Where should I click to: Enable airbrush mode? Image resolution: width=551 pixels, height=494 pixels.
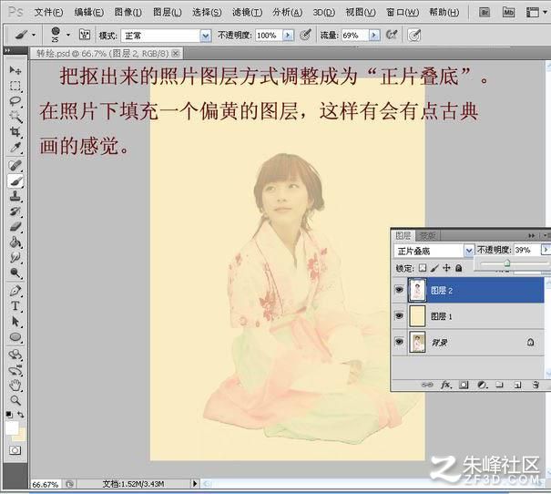392,35
